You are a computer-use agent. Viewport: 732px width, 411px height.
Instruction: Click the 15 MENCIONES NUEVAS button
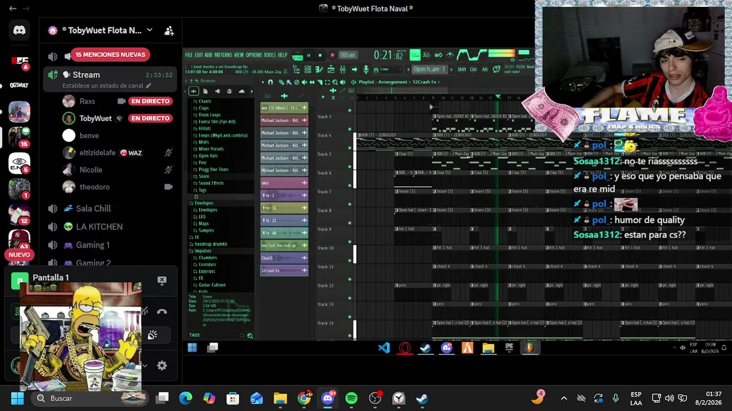(110, 55)
